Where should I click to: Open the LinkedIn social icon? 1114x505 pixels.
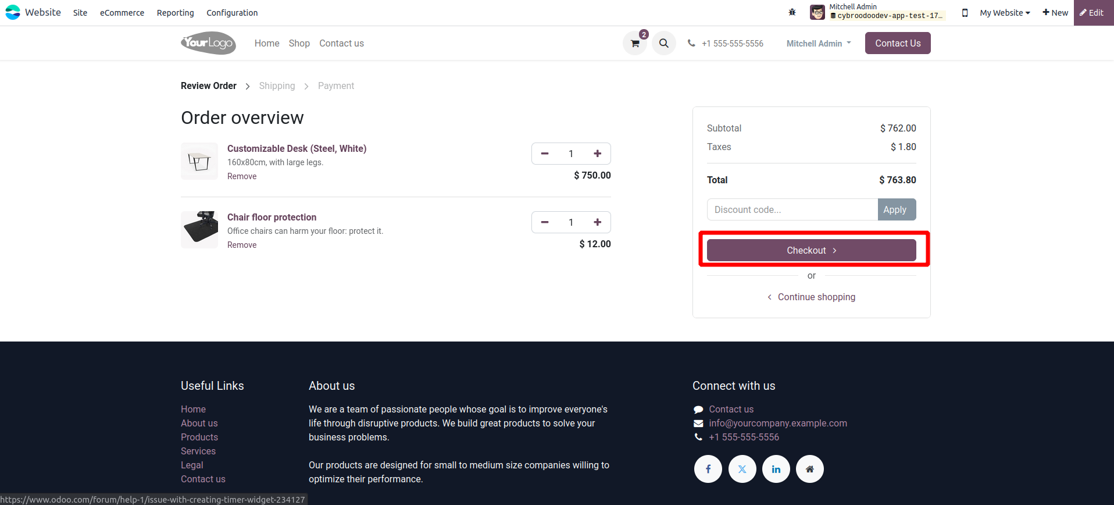[x=776, y=469]
